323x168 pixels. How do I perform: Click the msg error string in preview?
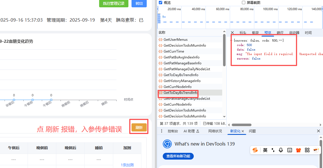point(284,54)
